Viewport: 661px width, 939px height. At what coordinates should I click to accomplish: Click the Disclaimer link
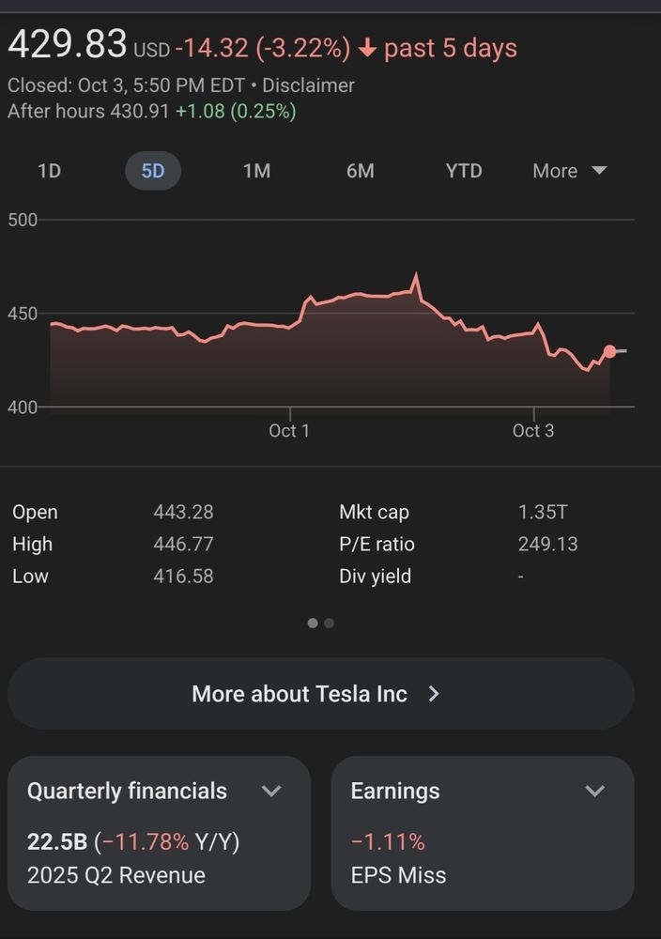[x=308, y=85]
